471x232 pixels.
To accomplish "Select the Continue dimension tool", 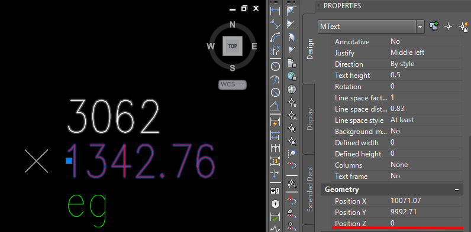I will [x=275, y=148].
